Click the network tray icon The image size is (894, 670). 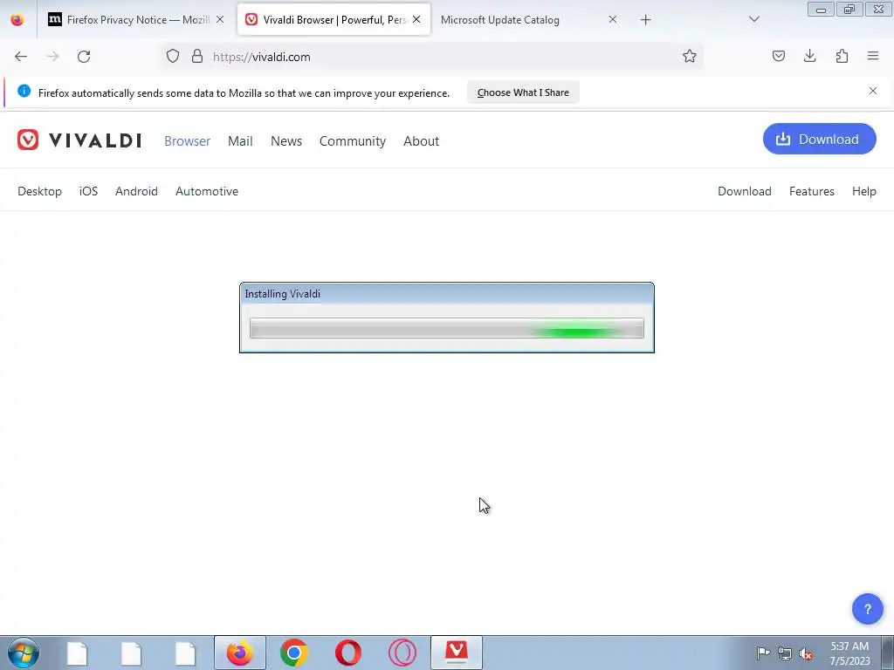click(x=785, y=653)
